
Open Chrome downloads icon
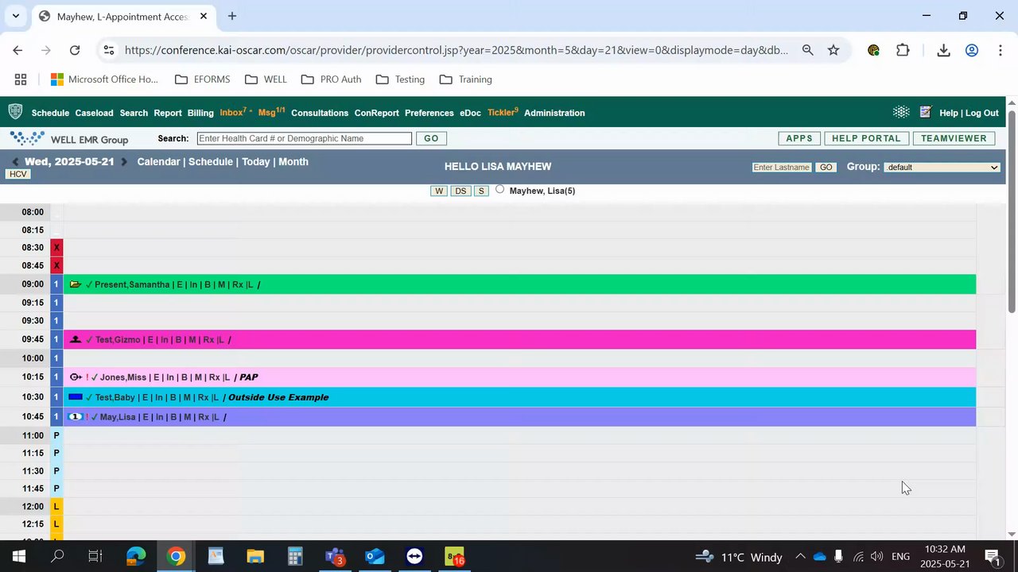pos(943,50)
